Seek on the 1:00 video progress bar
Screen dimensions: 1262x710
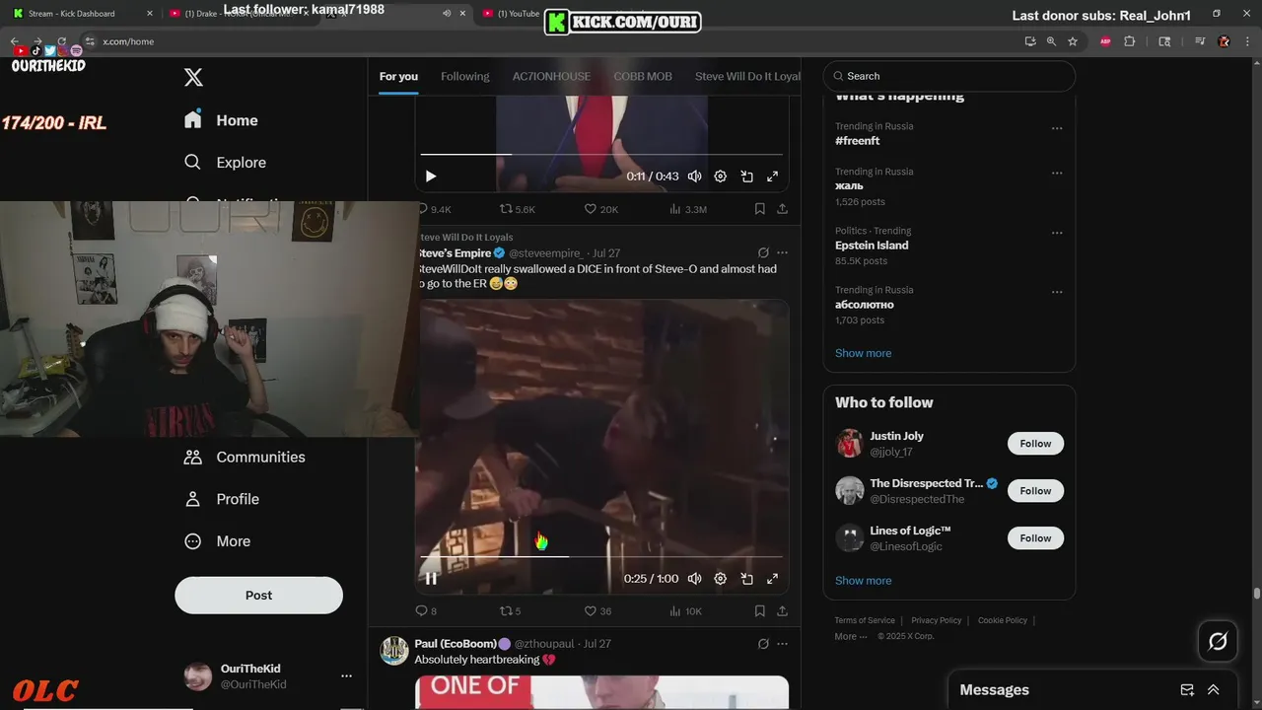tap(601, 556)
